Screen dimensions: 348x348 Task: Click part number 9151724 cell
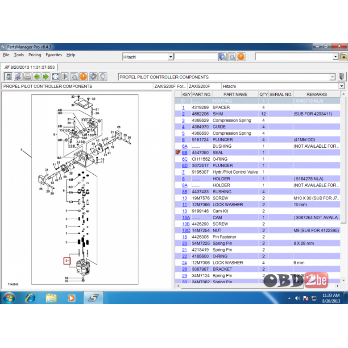coord(202,140)
